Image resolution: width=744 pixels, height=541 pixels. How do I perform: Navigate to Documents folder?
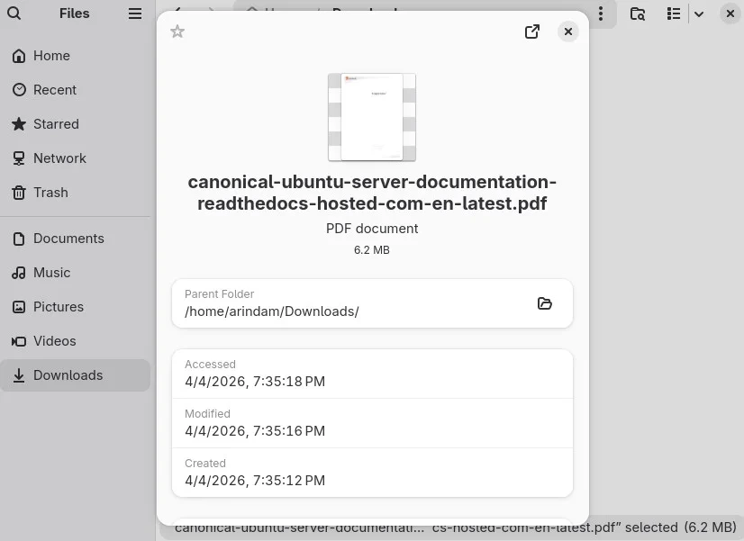coord(68,239)
